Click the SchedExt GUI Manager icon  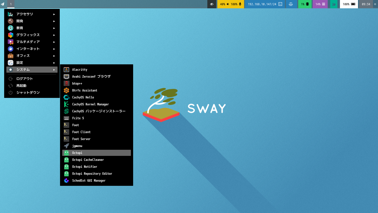coord(66,181)
